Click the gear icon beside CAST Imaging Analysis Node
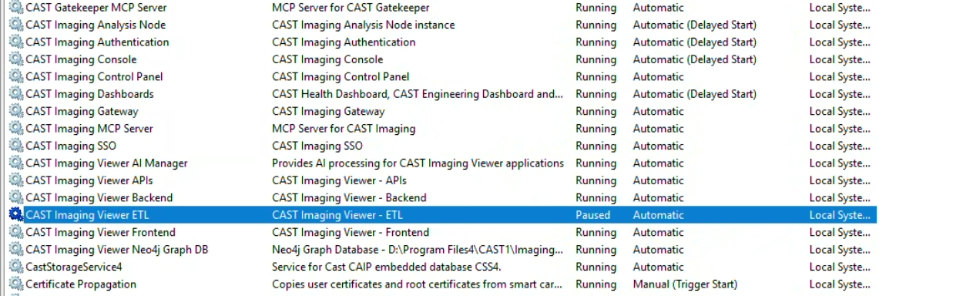This screenshot has height=296, width=973. [x=15, y=25]
